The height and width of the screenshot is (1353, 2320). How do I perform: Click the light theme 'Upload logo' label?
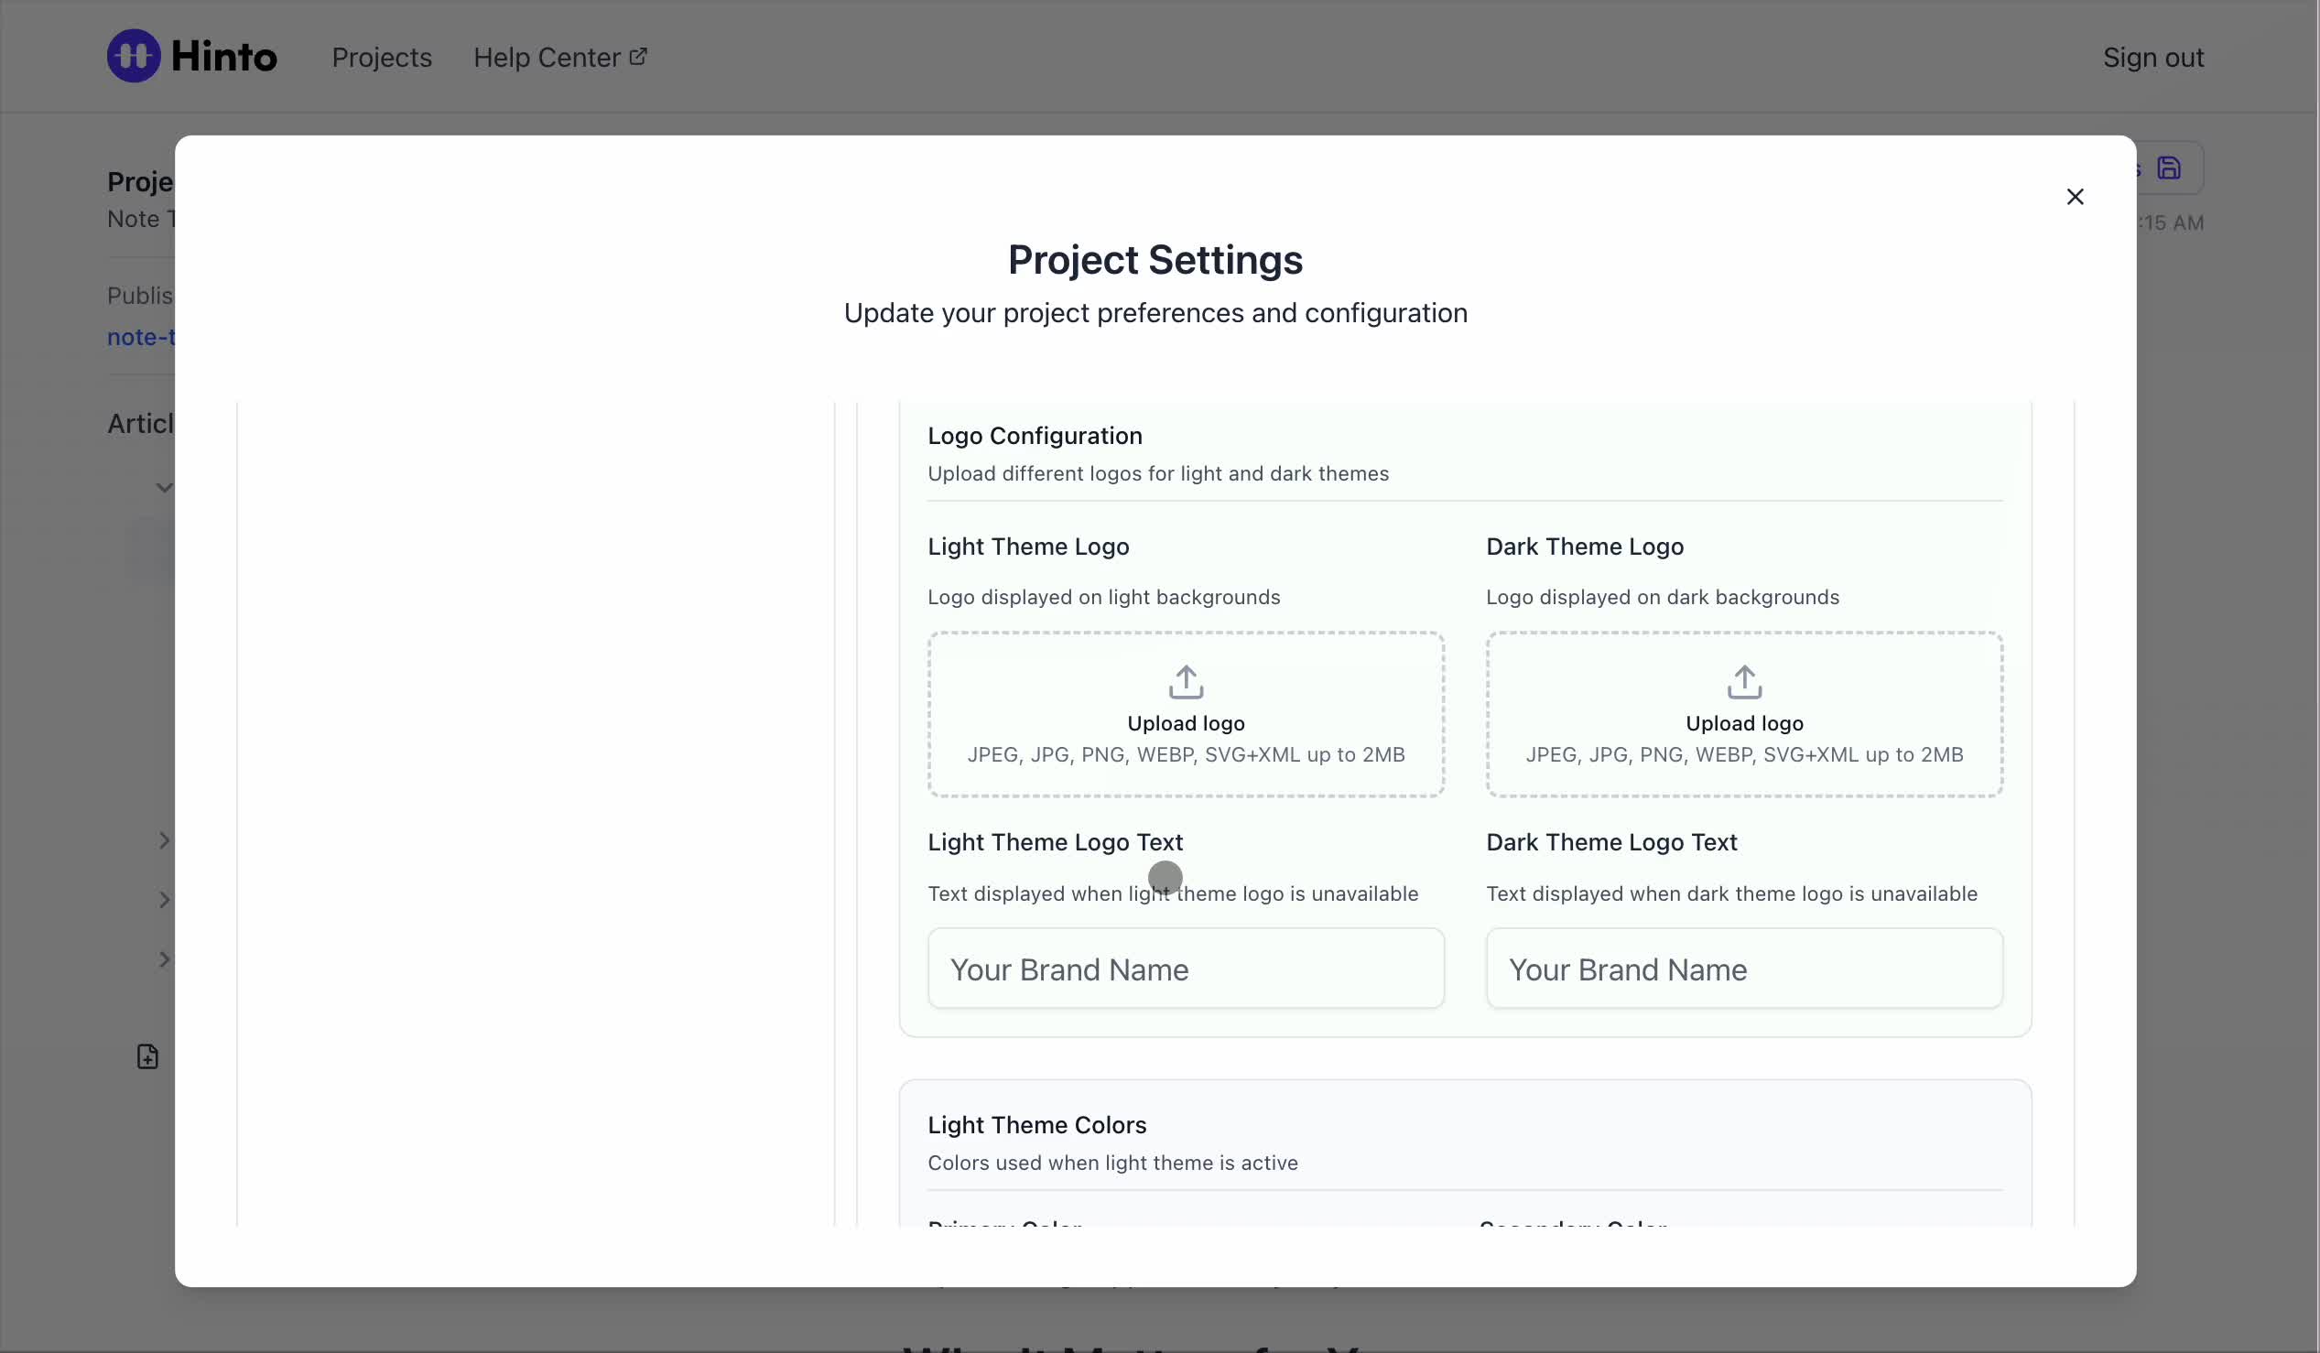point(1186,723)
